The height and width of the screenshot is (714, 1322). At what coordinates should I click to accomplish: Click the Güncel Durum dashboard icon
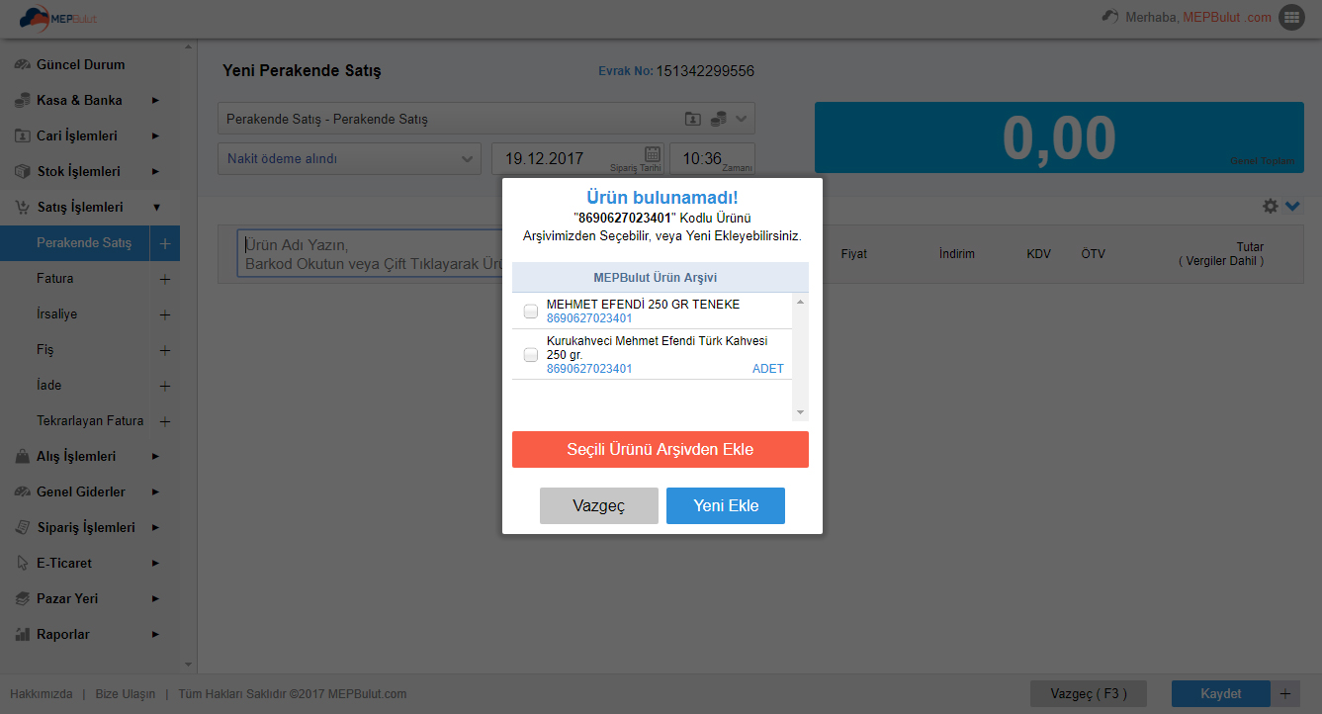click(22, 64)
